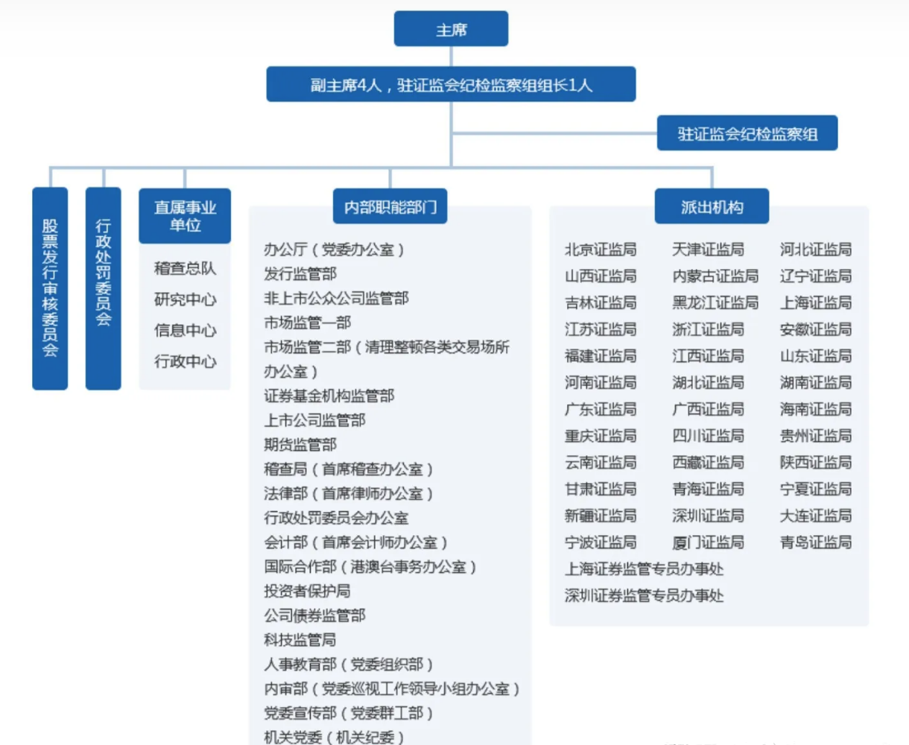Select 厦门证监局
Image resolution: width=909 pixels, height=745 pixels.
pyautogui.click(x=708, y=542)
